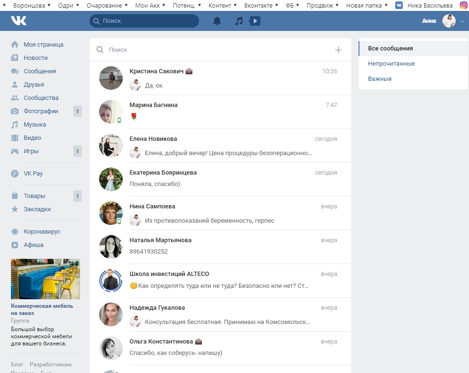
Task: Open Новая папка bookmark folder
Action: pyautogui.click(x=367, y=5)
